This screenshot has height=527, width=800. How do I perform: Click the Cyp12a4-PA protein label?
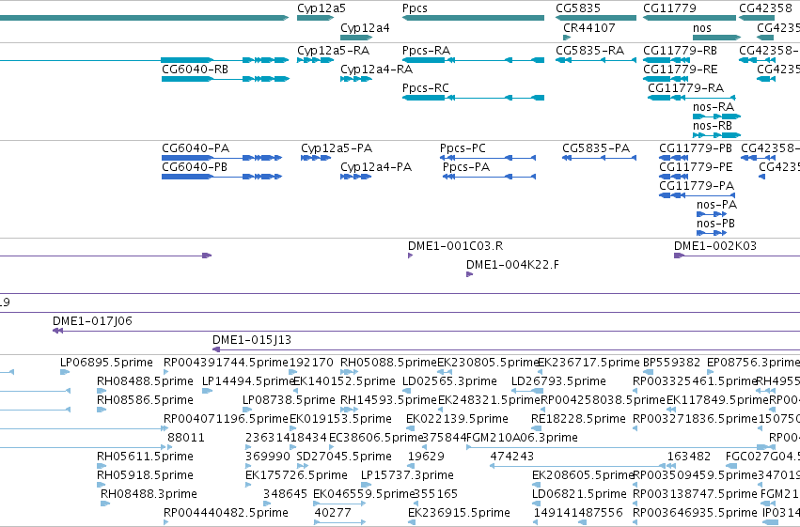[376, 167]
